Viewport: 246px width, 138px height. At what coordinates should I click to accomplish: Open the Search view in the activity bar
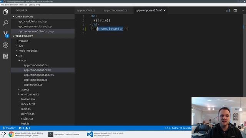tap(5, 23)
